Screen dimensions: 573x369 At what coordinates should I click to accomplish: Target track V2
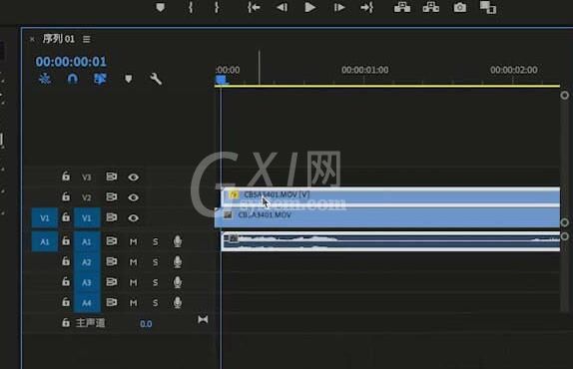coord(87,197)
